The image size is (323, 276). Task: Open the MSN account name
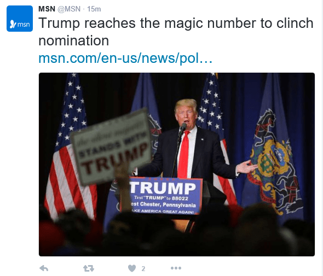pos(47,9)
